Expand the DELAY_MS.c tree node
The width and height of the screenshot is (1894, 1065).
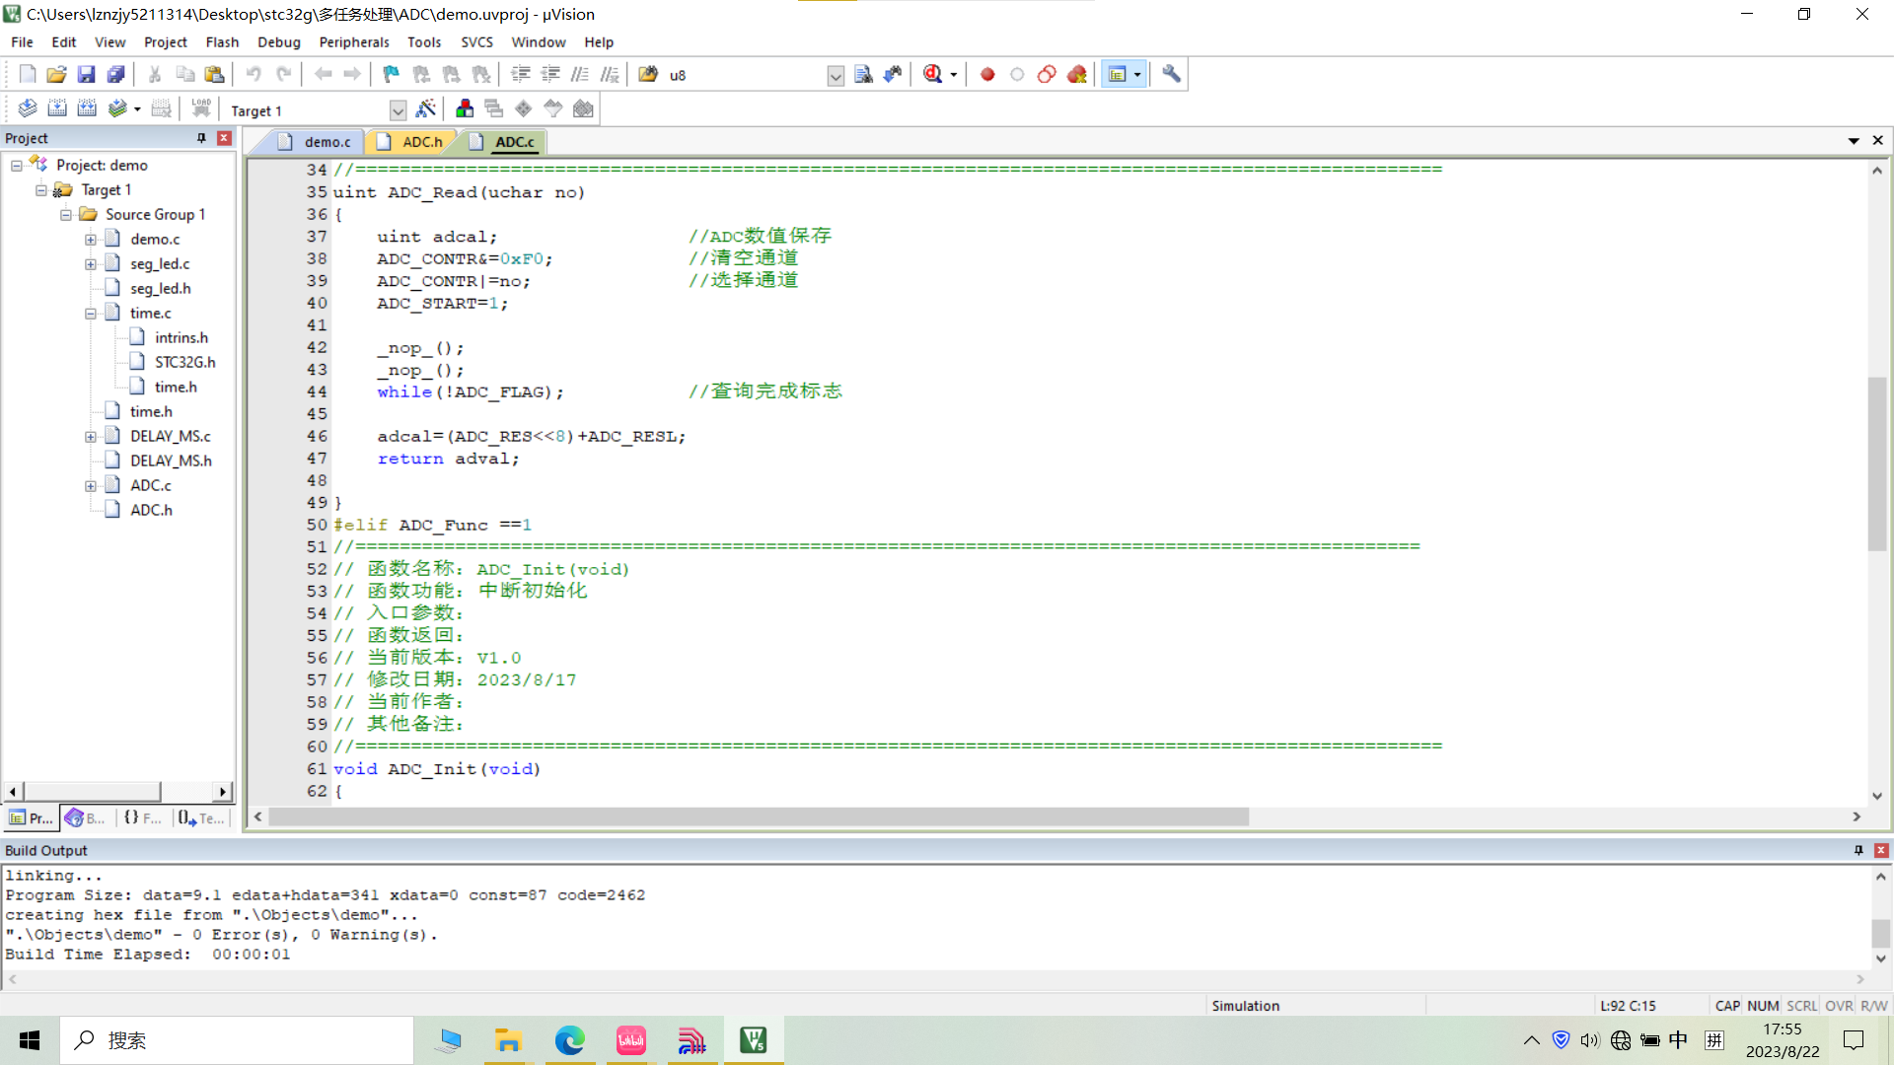pos(91,437)
